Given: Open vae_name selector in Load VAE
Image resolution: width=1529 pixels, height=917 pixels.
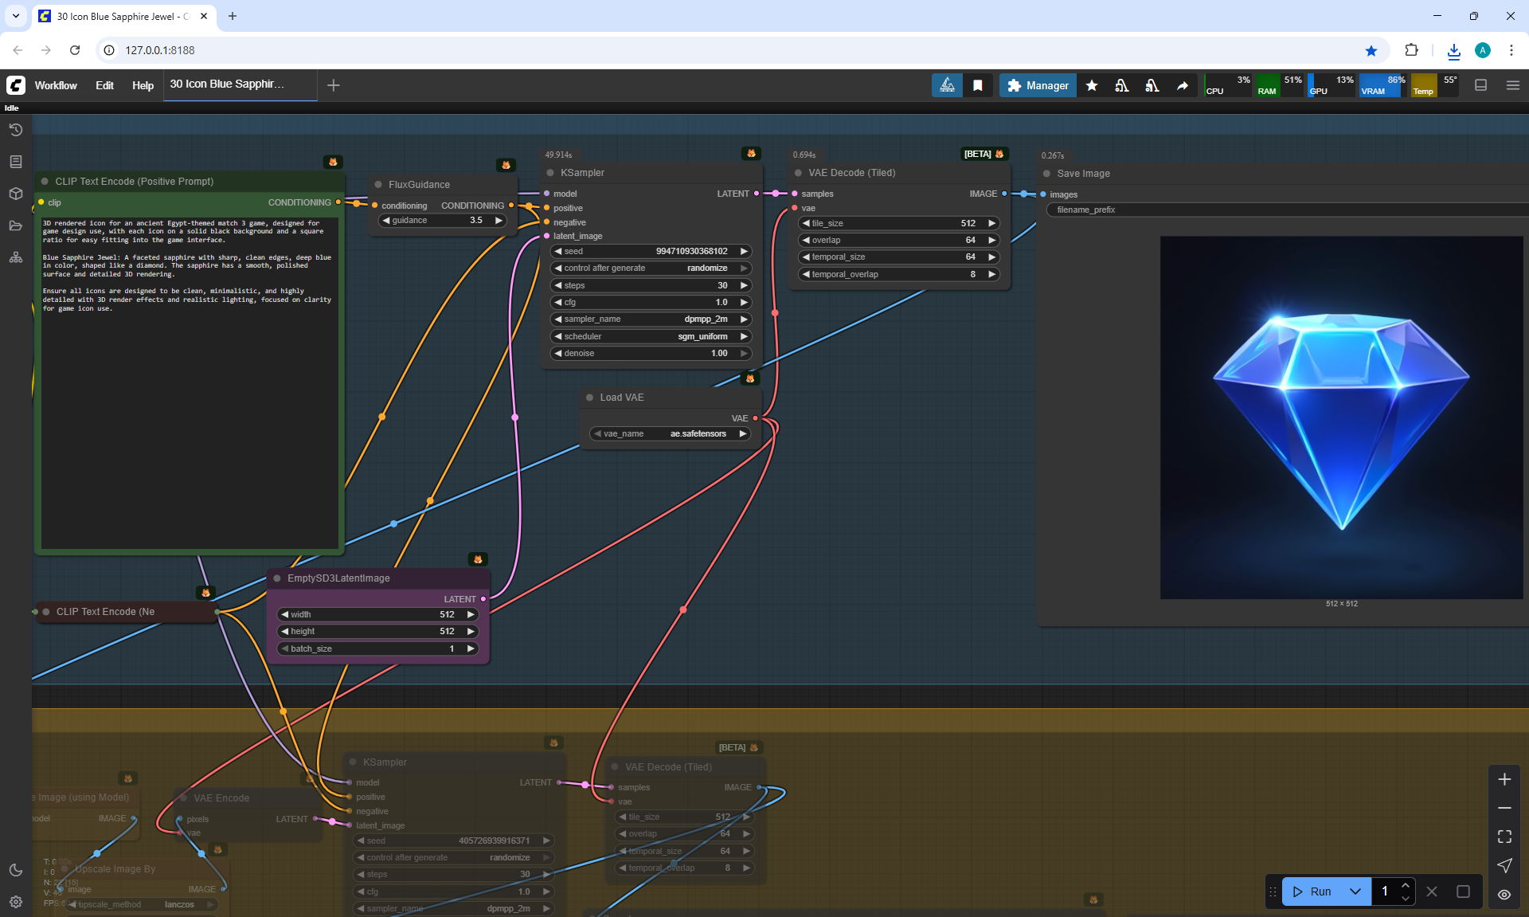Looking at the screenshot, I should coord(671,433).
